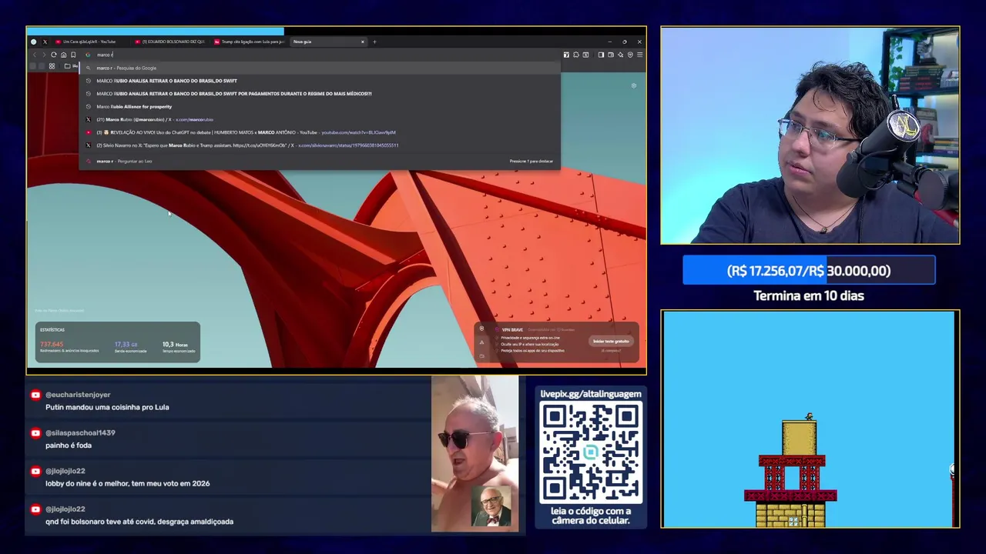
Task: Click the Termina em 10 dias text
Action: pyautogui.click(x=809, y=295)
